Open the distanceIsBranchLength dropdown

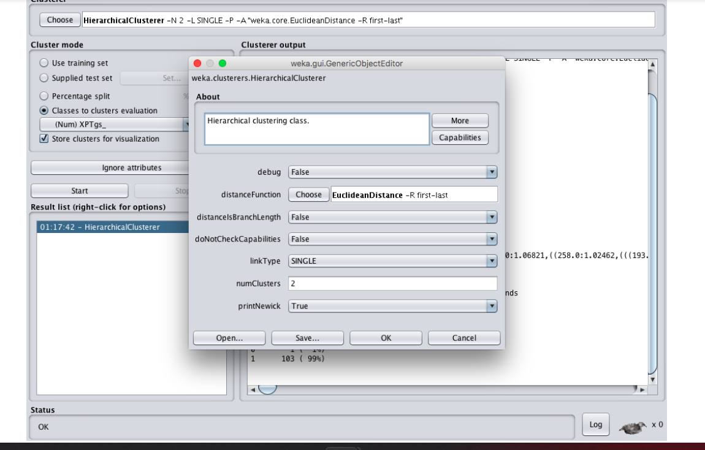click(x=392, y=217)
